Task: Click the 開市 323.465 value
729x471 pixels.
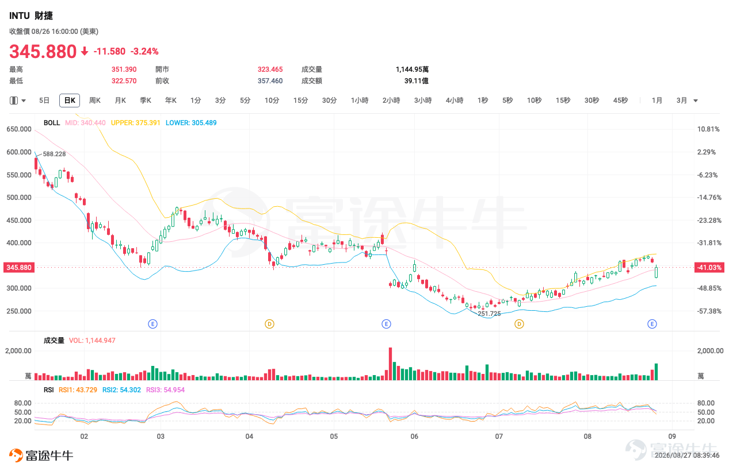Action: coord(270,70)
